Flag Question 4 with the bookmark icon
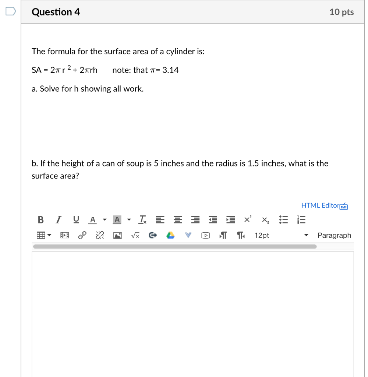Screen dimensions: 368x377 pos(11,11)
